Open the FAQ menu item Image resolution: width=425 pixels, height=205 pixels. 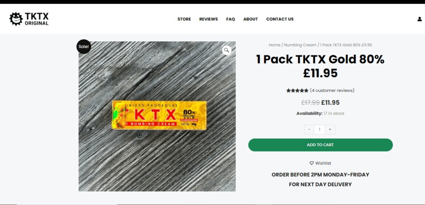tap(230, 19)
